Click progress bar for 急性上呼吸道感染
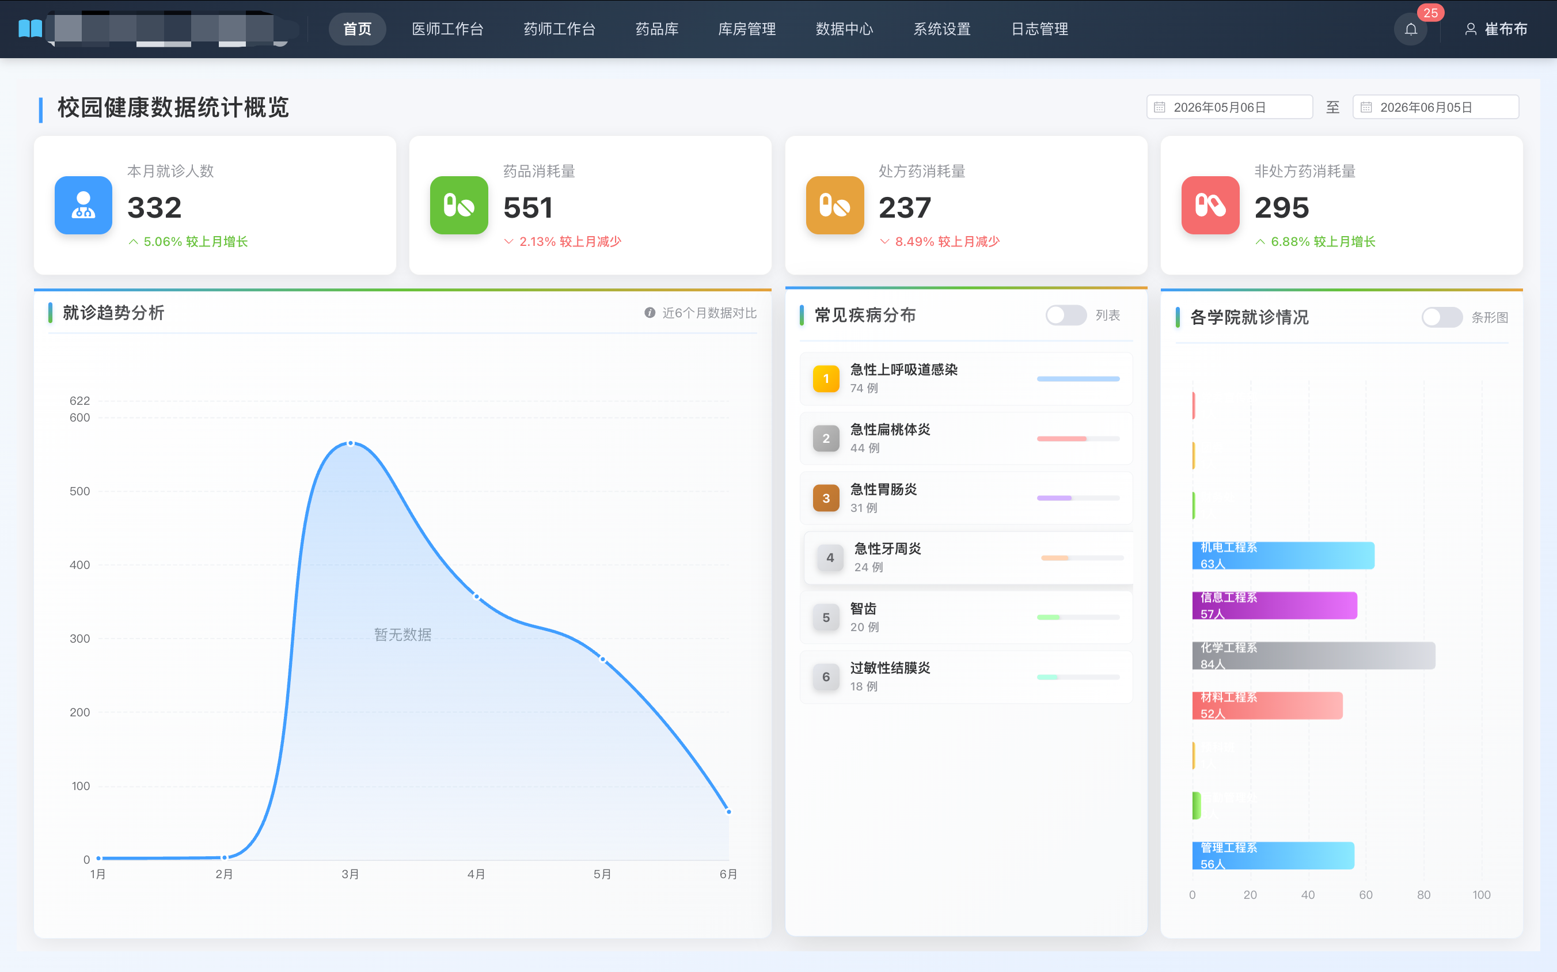 [x=1078, y=379]
